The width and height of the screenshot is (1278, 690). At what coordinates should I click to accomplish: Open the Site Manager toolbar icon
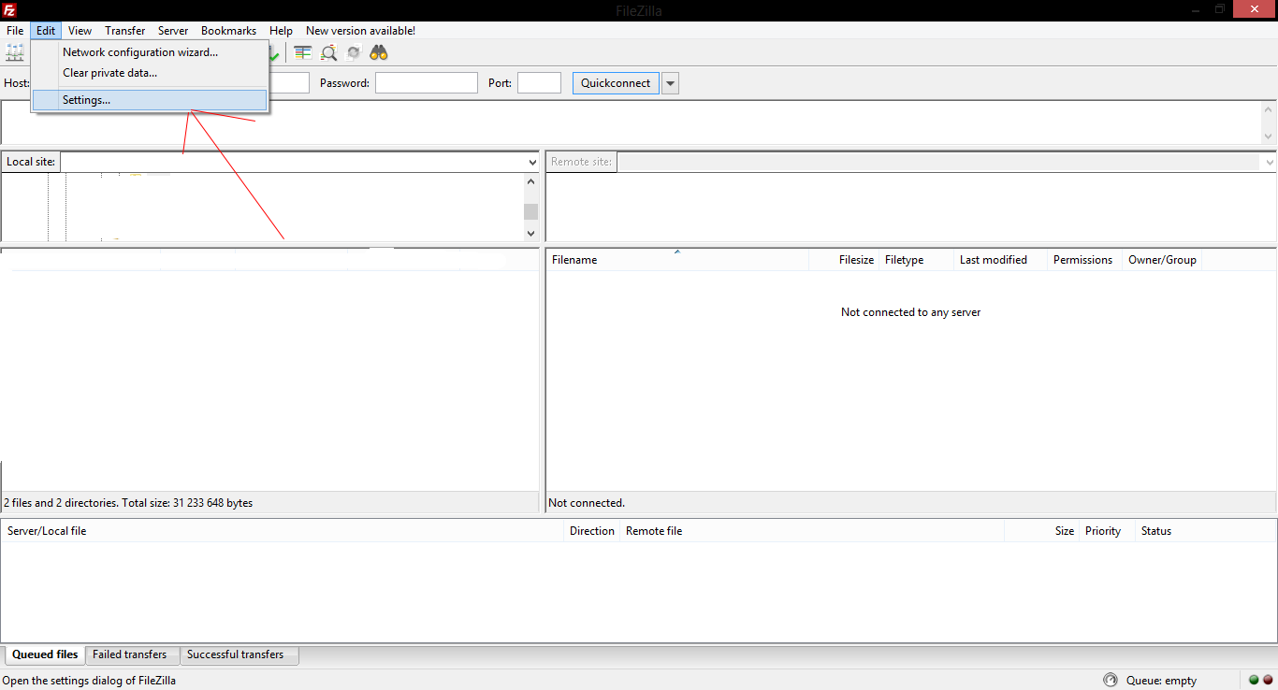pos(15,53)
